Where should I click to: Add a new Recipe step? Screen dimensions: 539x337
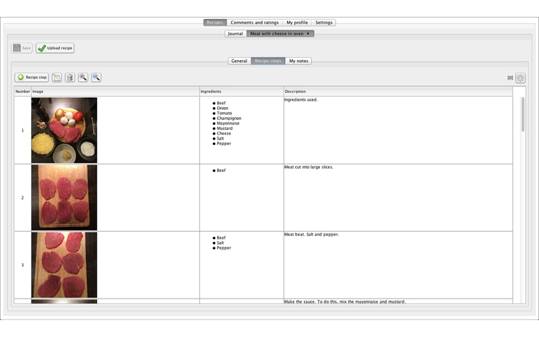click(x=32, y=78)
